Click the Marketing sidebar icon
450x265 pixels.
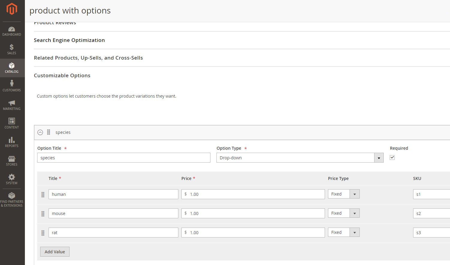pos(12,105)
